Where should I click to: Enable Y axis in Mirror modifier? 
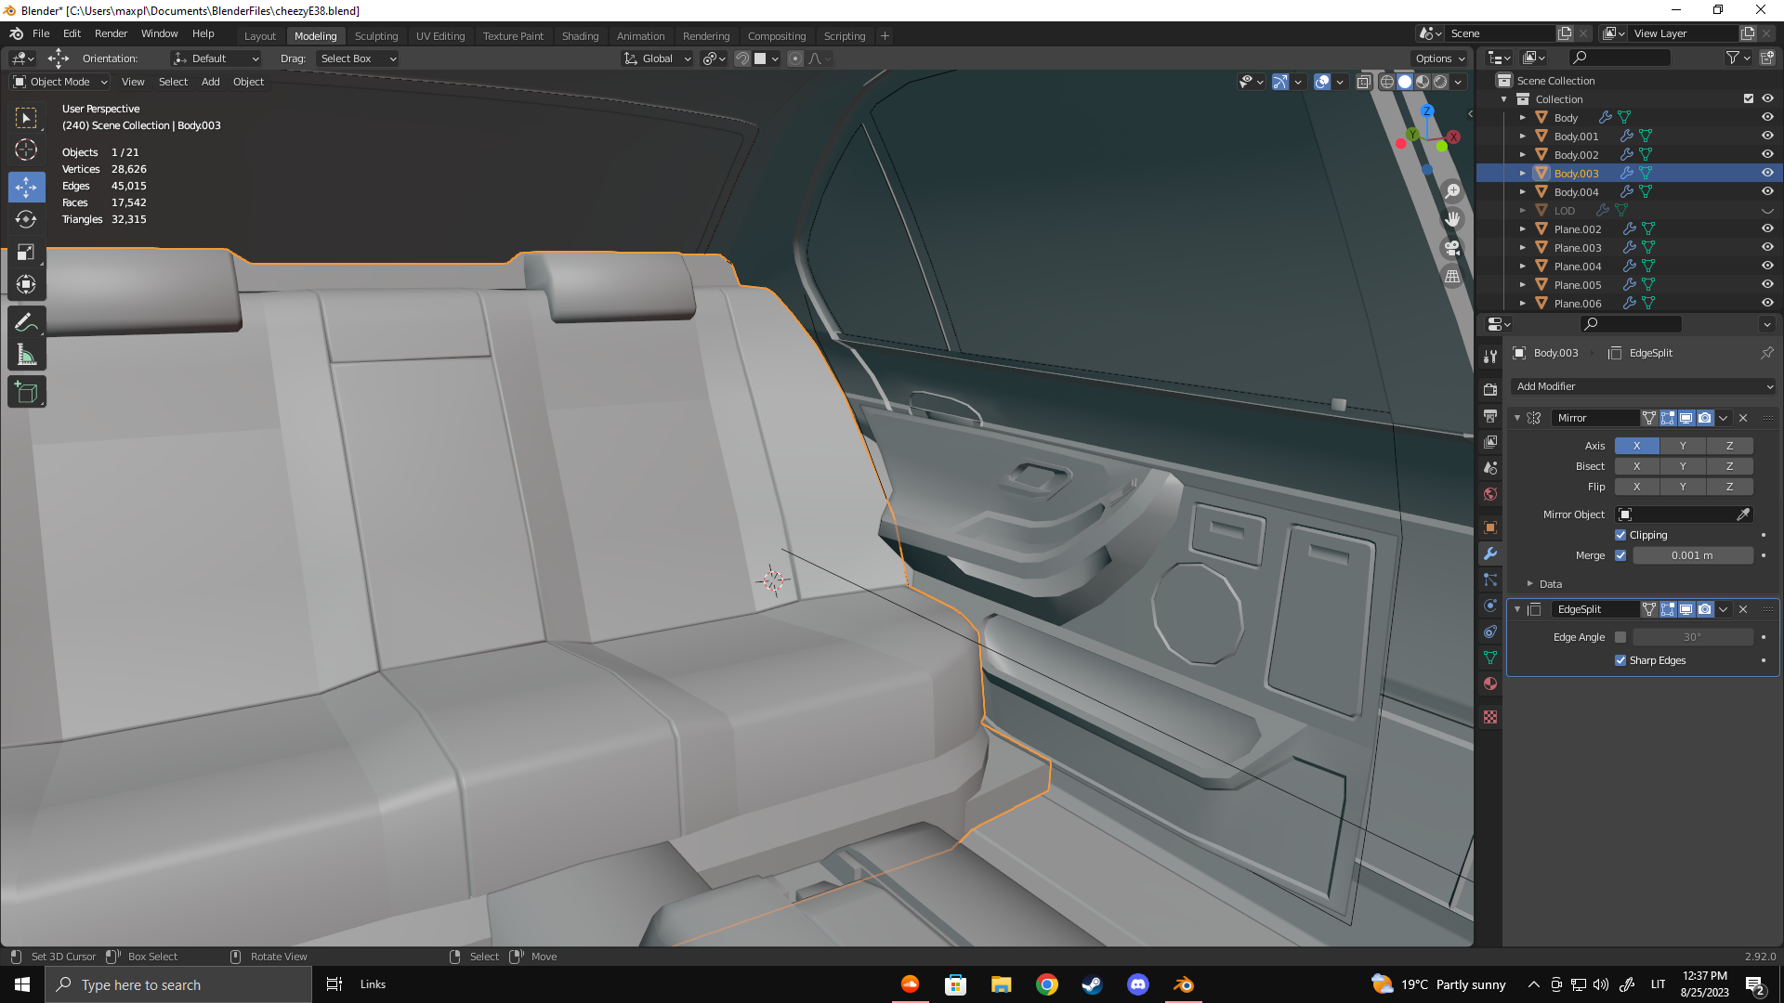(x=1683, y=446)
